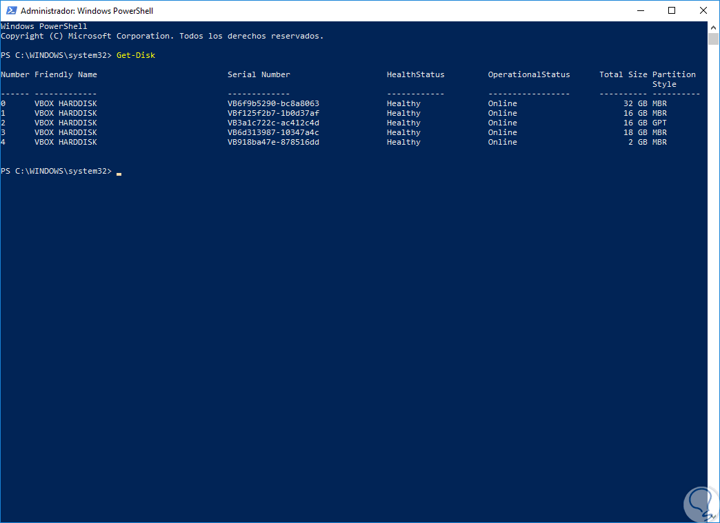Viewport: 720px width, 523px height.
Task: Click the 'Number' column header
Action: (x=15, y=74)
